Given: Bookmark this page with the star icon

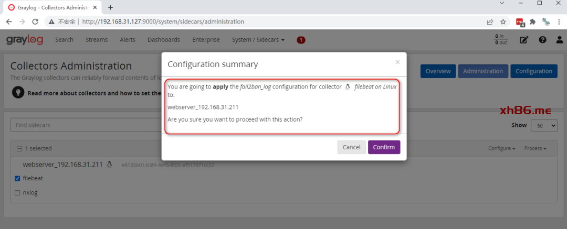Looking at the screenshot, I should click(503, 22).
